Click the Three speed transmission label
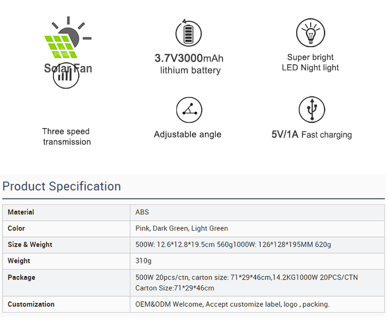The width and height of the screenshot is (389, 336). [x=66, y=136]
